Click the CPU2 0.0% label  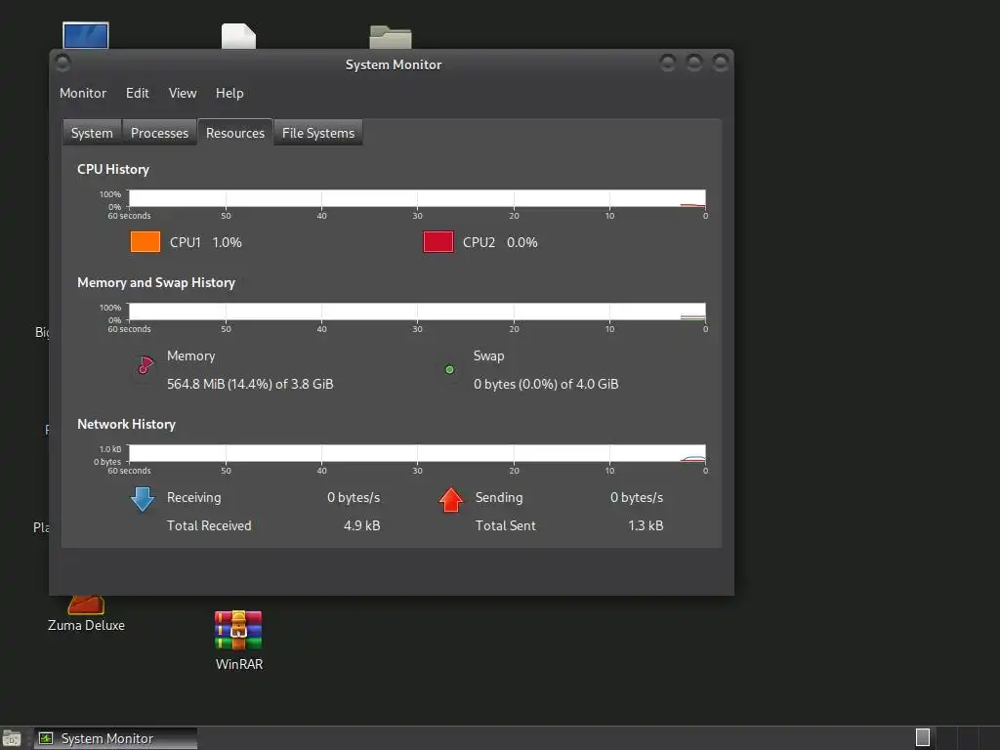(500, 242)
